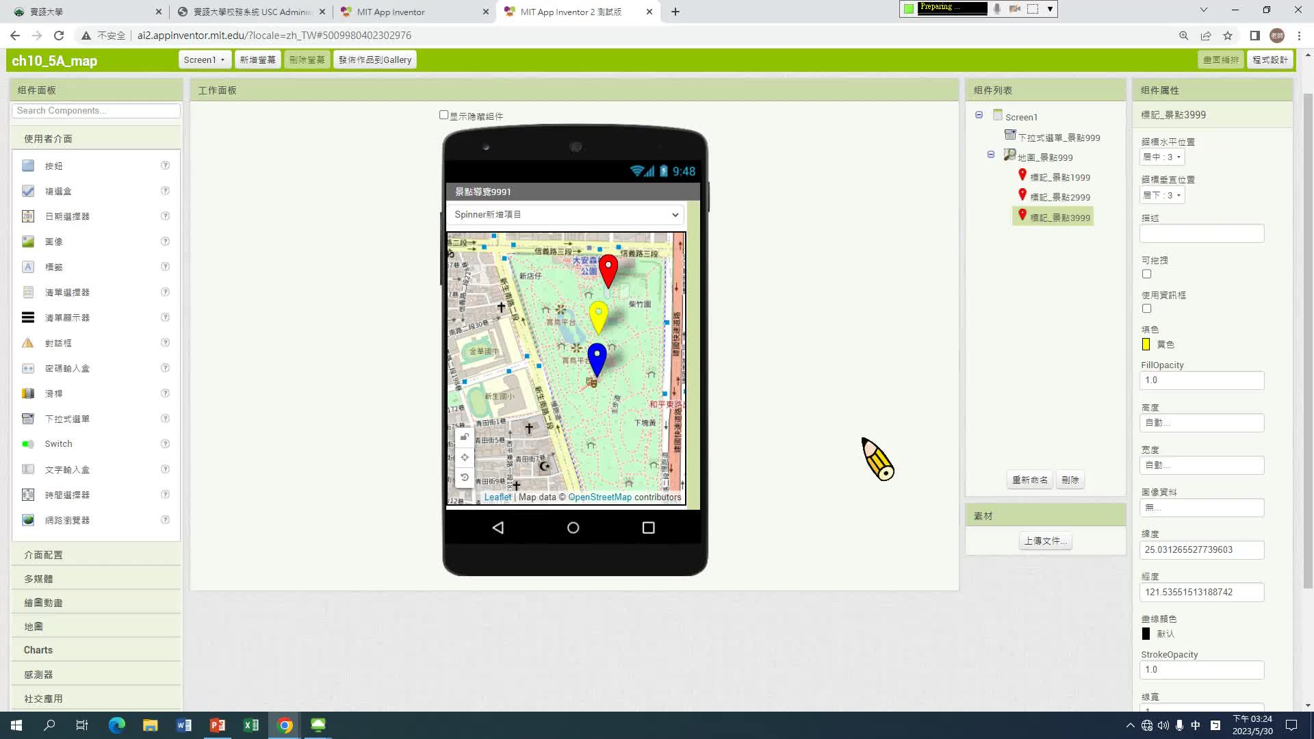
Task: Select the 複選盒 checkbox component icon
Action: pos(28,191)
